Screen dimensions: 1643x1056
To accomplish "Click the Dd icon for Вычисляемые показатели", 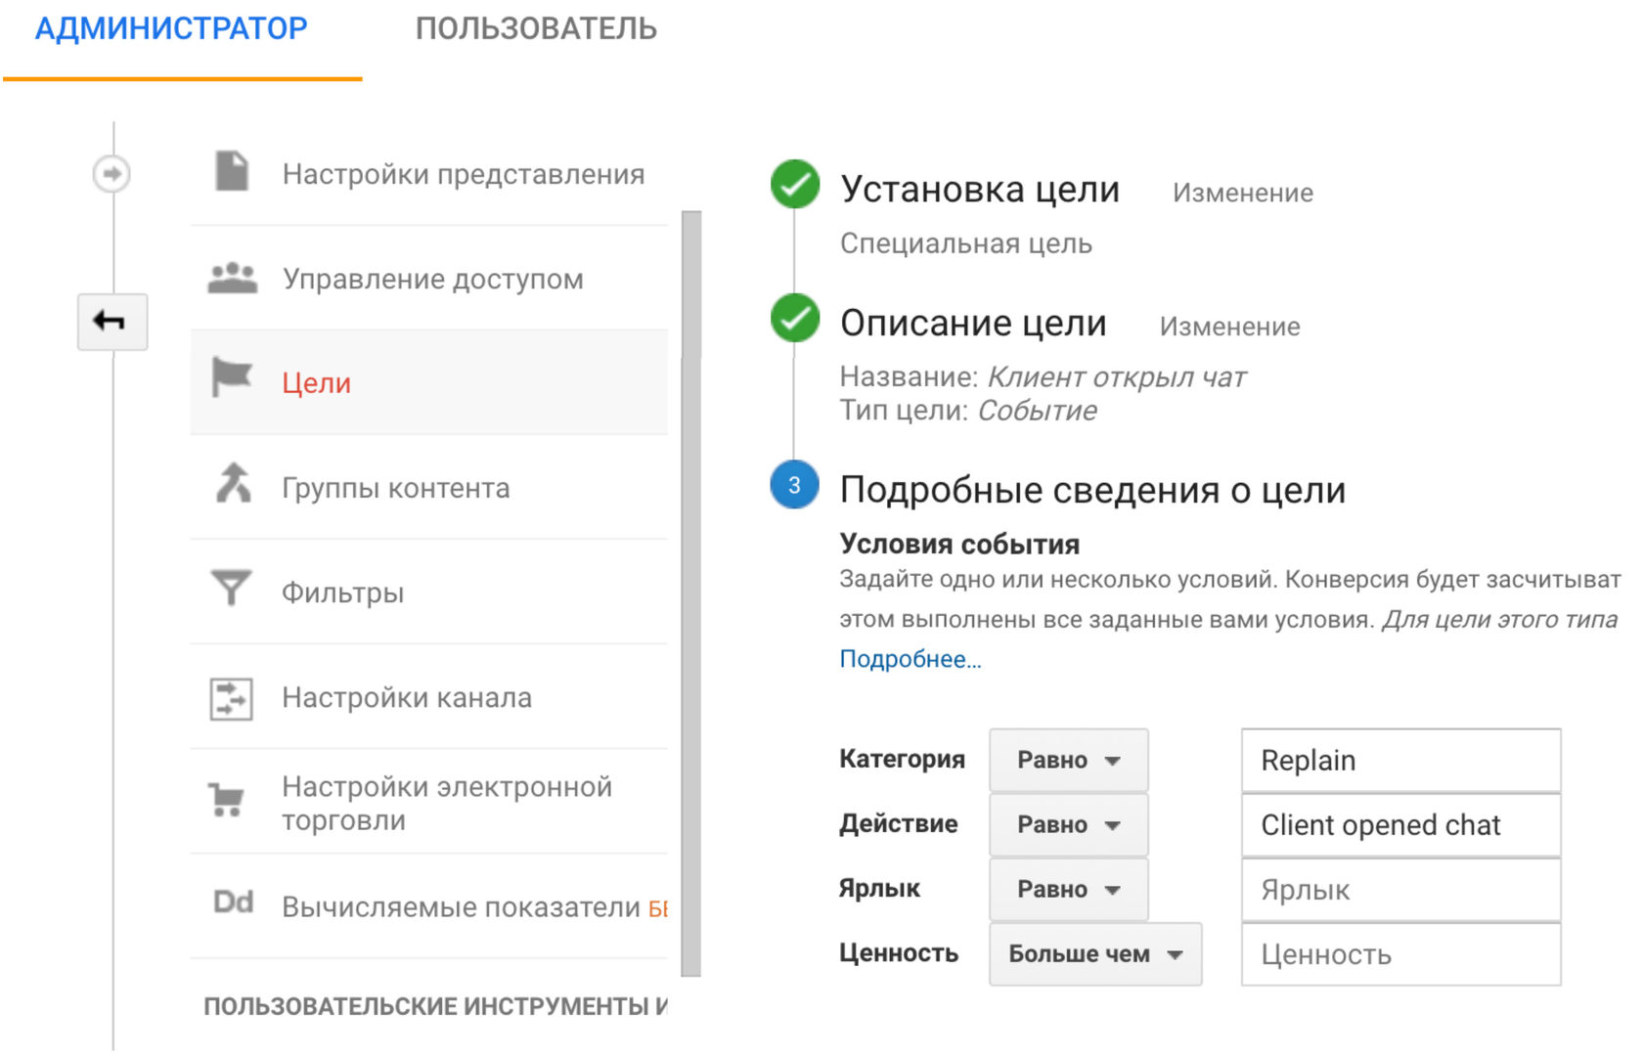I will point(233,902).
